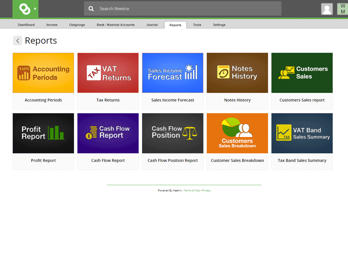Image resolution: width=348 pixels, height=280 pixels.
Task: Go to the Settings tab
Action: click(x=219, y=25)
